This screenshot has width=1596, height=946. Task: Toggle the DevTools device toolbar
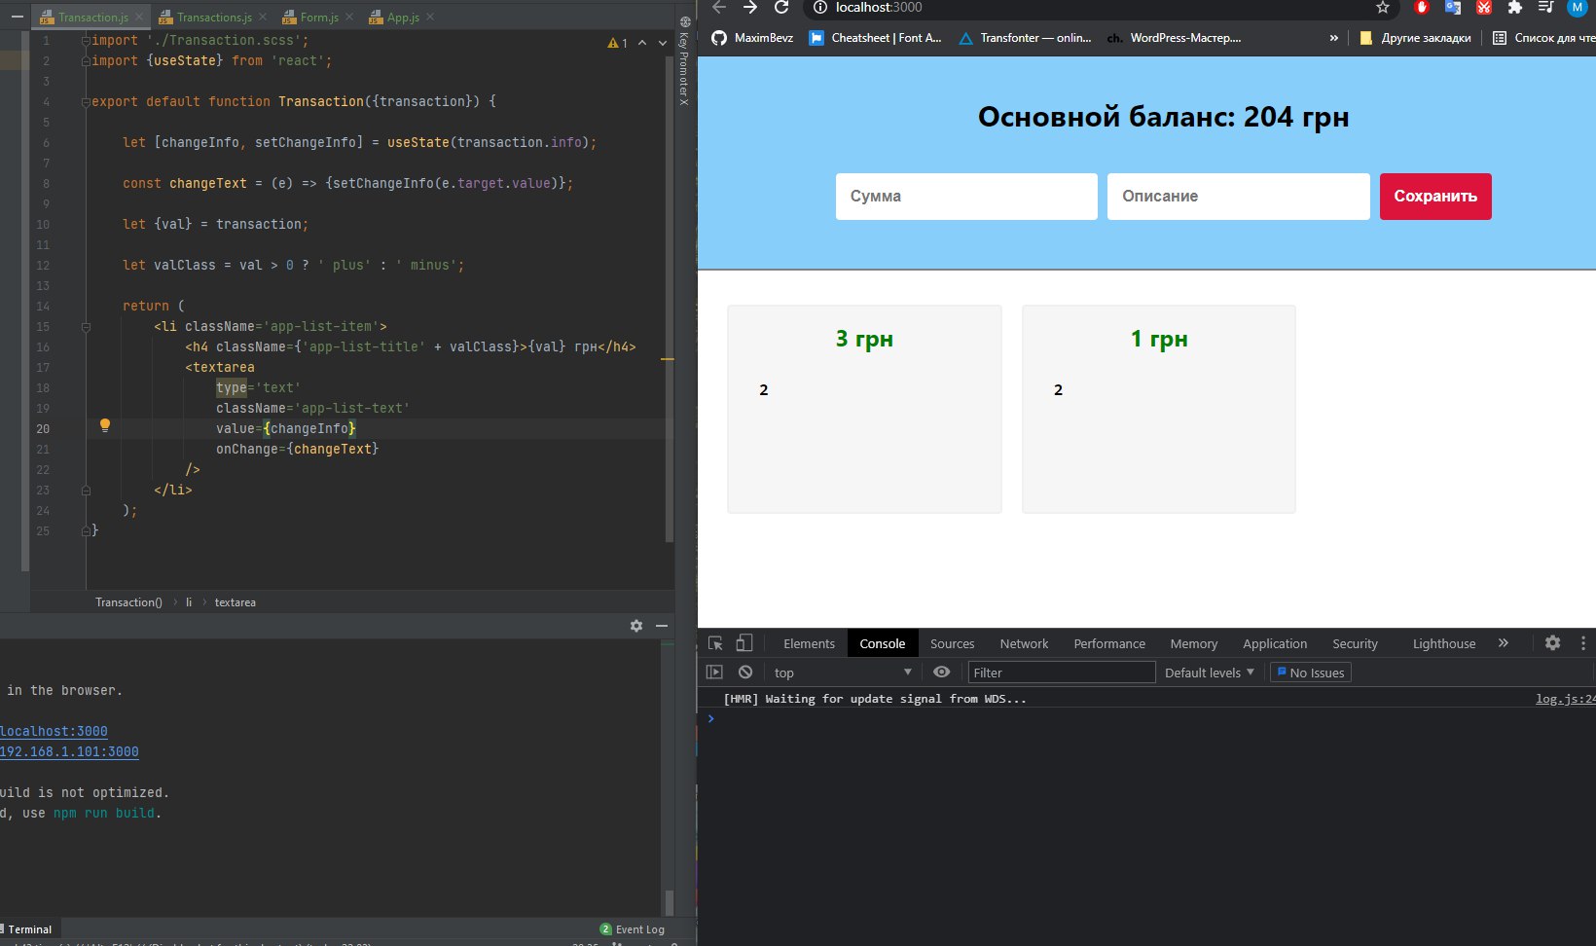click(744, 643)
